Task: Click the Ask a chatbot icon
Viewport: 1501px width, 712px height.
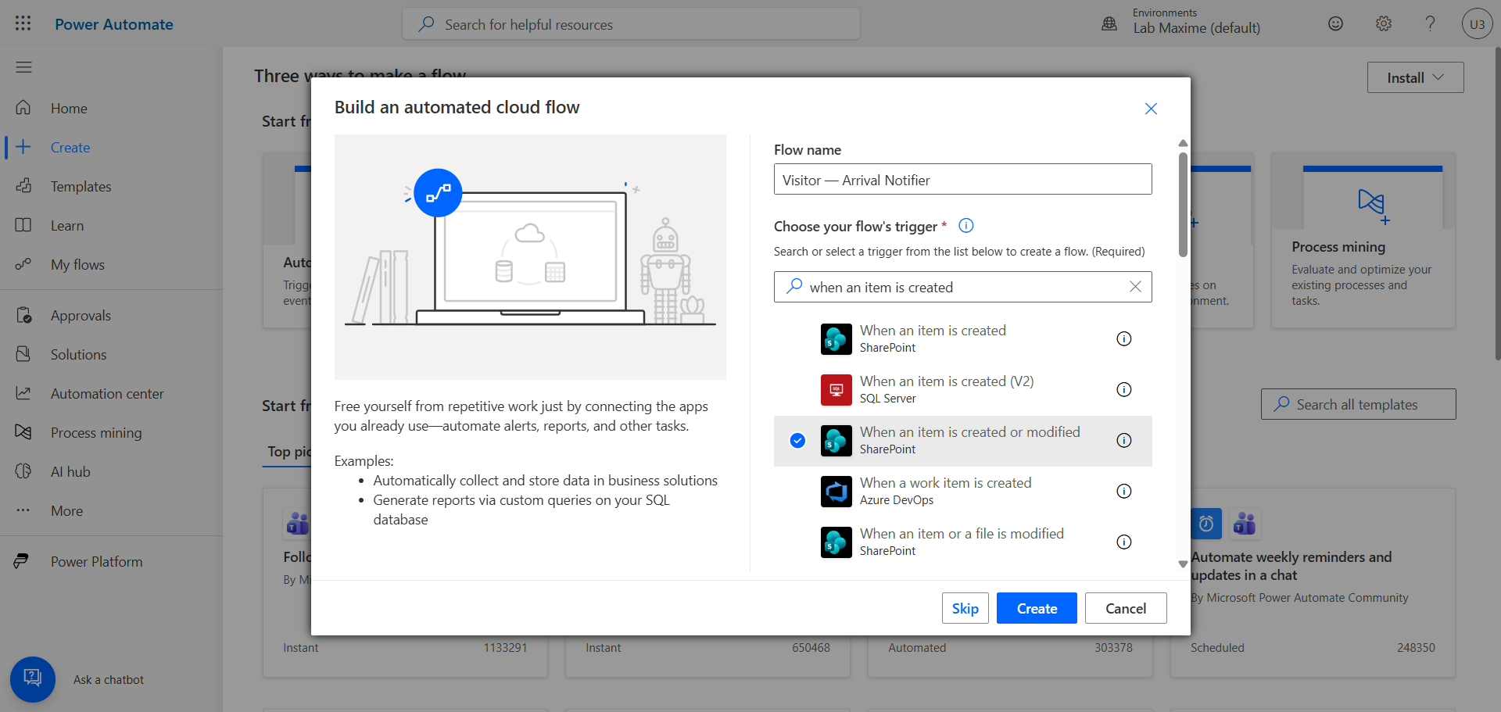Action: point(33,679)
